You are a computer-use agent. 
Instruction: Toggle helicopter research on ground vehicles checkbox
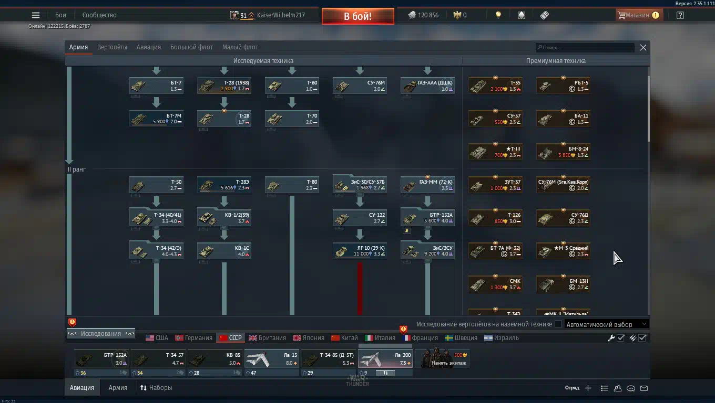(x=558, y=324)
